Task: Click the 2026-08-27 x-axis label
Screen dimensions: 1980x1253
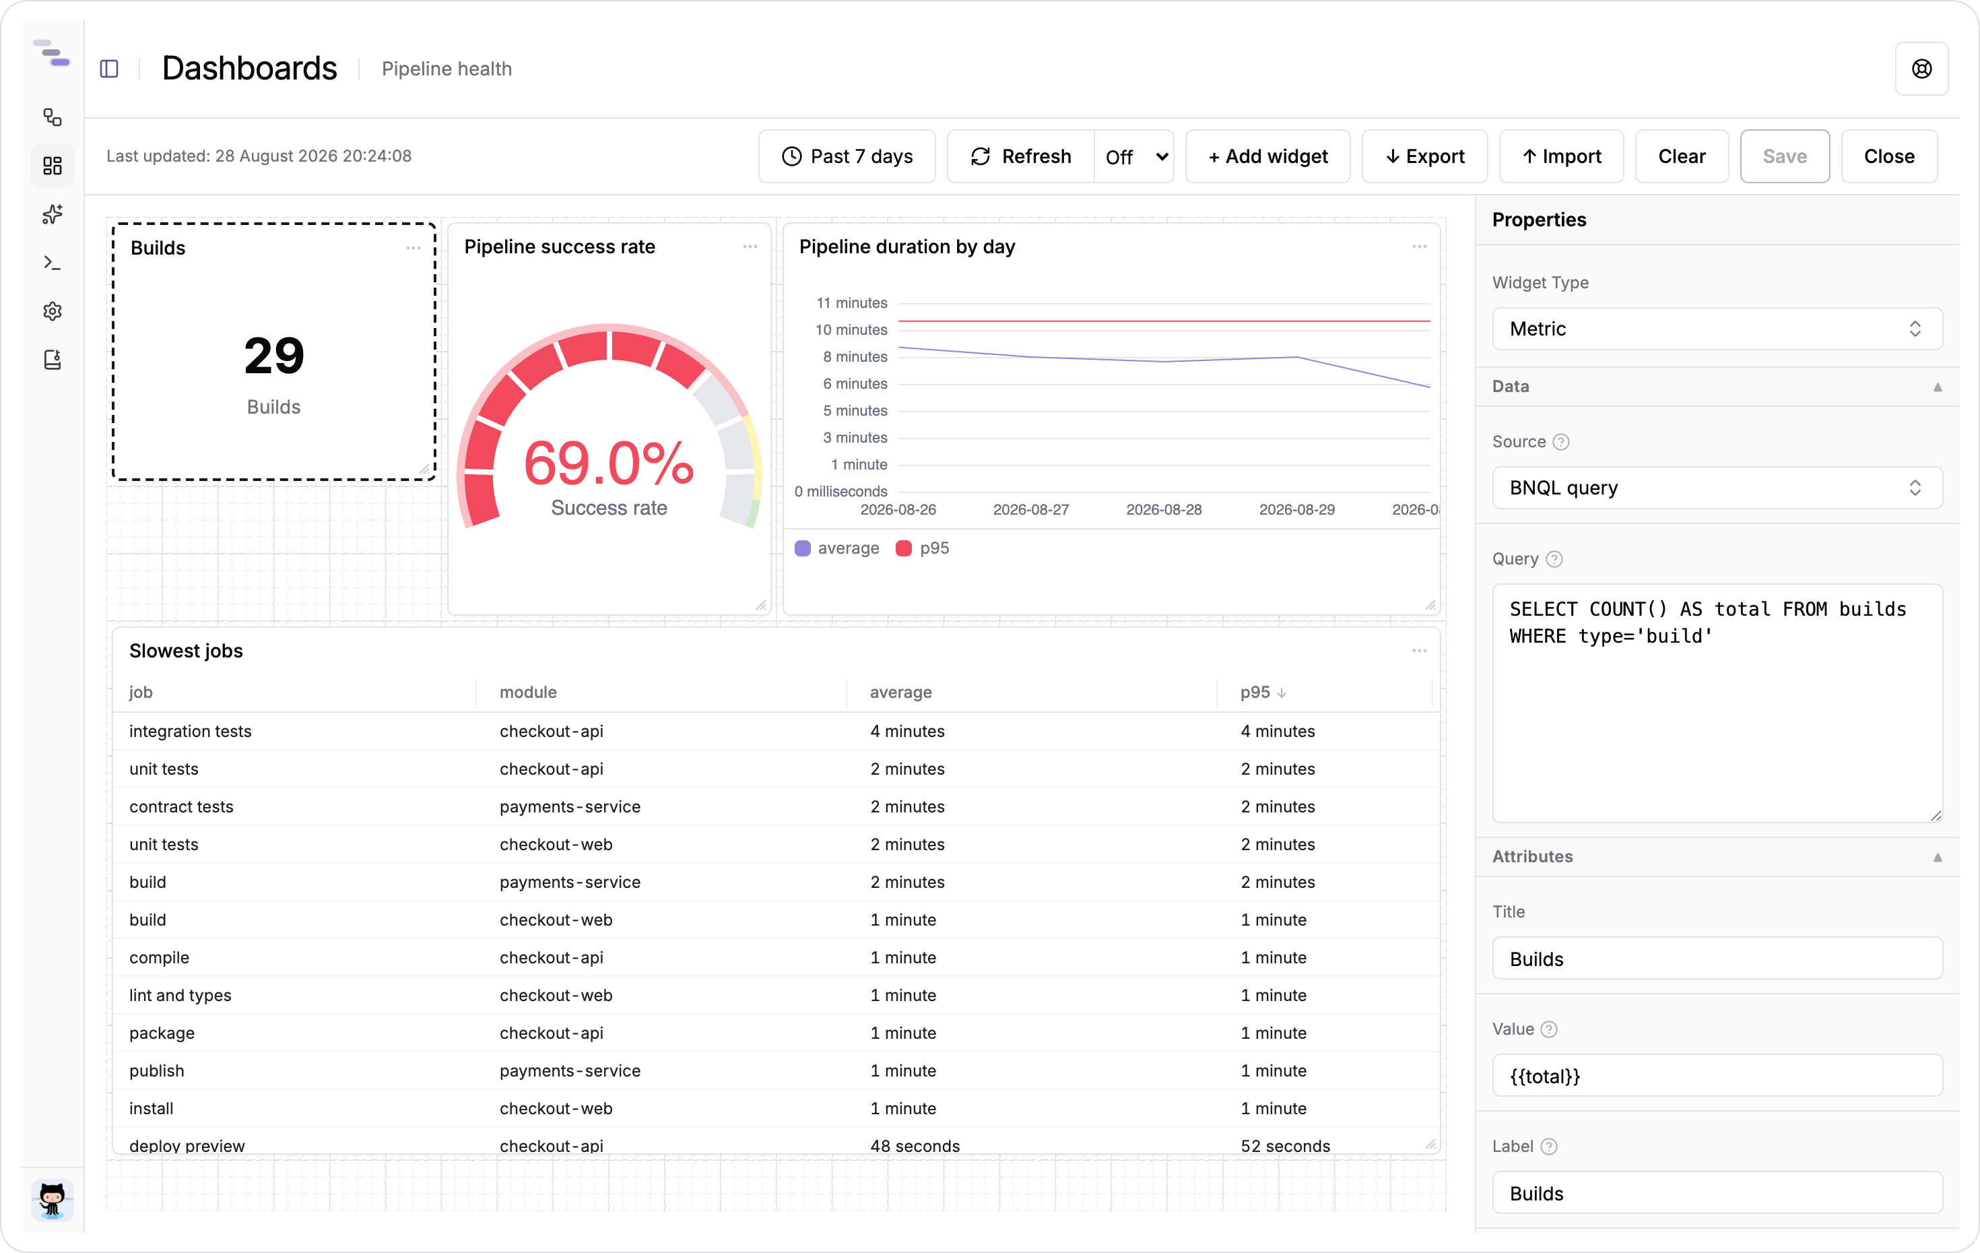Action: (1031, 510)
